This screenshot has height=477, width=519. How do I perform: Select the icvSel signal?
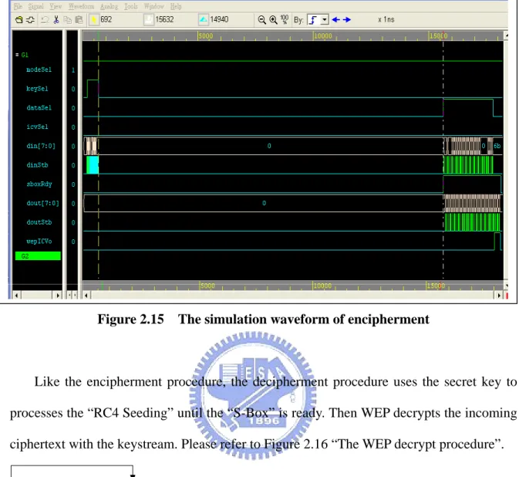pyautogui.click(x=37, y=127)
